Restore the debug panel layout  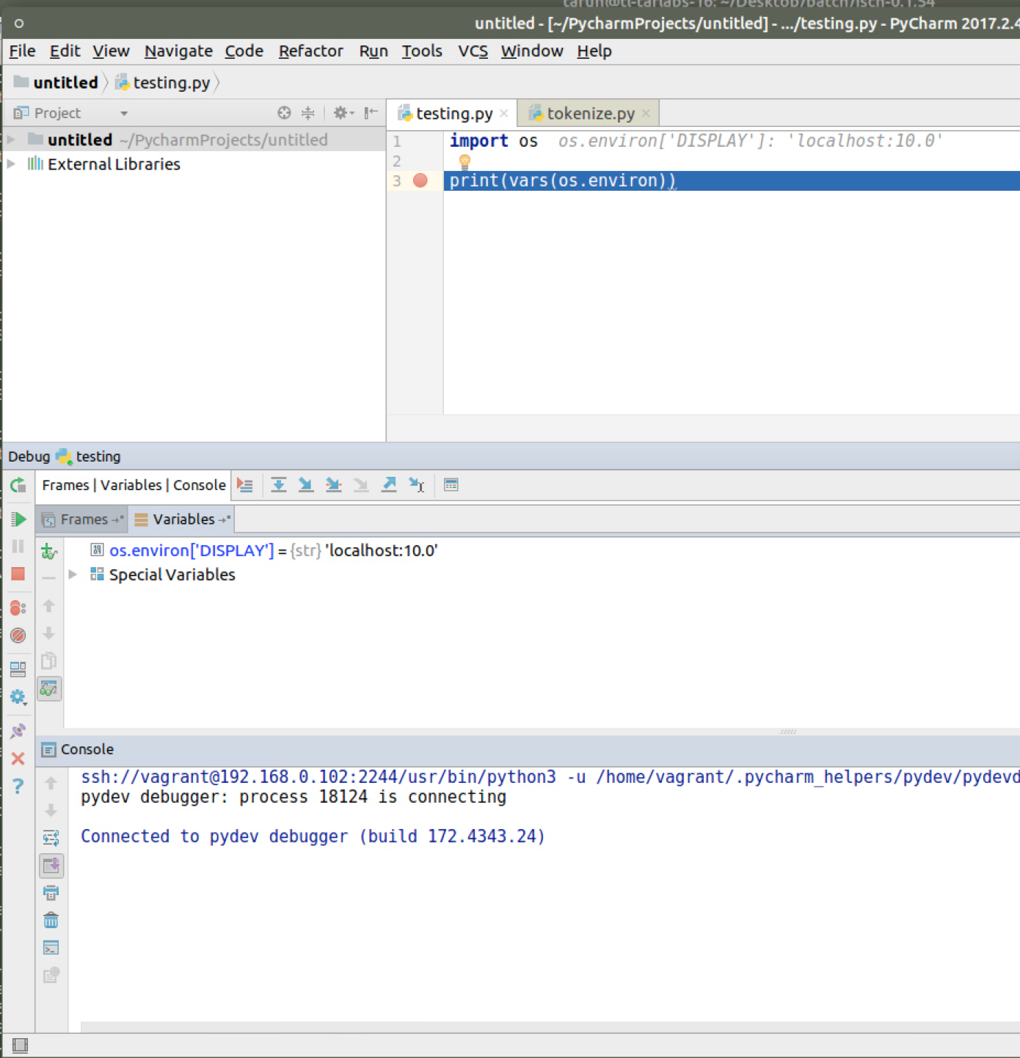coord(18,669)
